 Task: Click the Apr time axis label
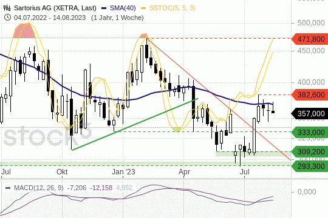pyautogui.click(x=184, y=172)
